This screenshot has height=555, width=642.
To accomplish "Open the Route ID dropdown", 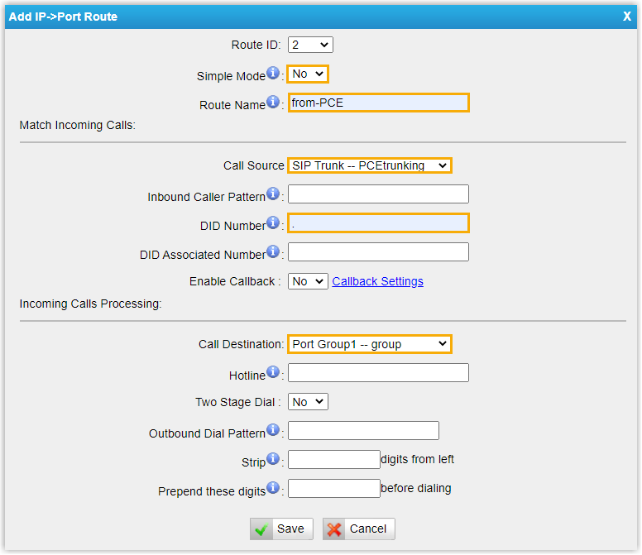I will pos(310,45).
